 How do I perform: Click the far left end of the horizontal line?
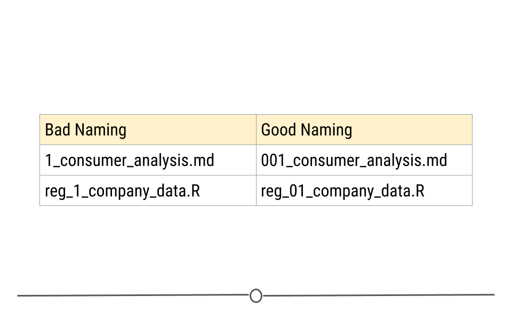[19, 295]
